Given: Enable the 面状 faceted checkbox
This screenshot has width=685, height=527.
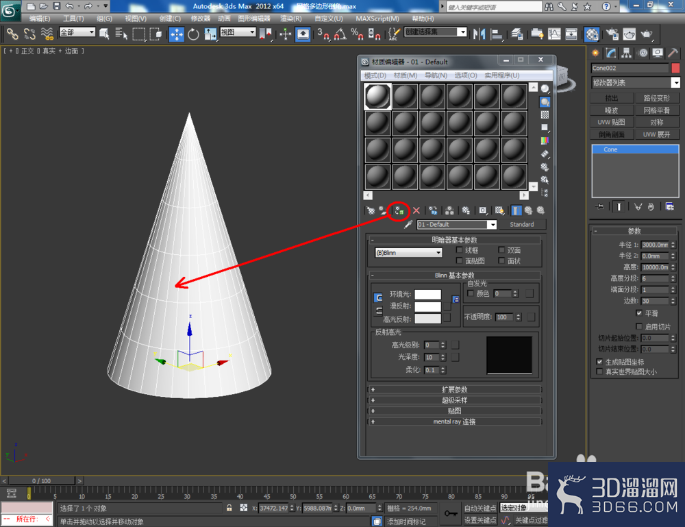Looking at the screenshot, I should click(x=501, y=260).
